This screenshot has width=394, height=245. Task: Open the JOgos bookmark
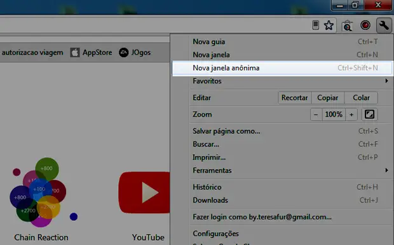tap(135, 52)
